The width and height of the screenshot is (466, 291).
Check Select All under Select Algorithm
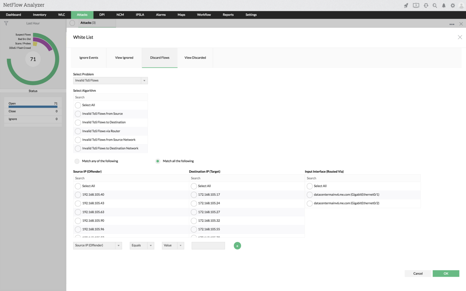[78, 105]
